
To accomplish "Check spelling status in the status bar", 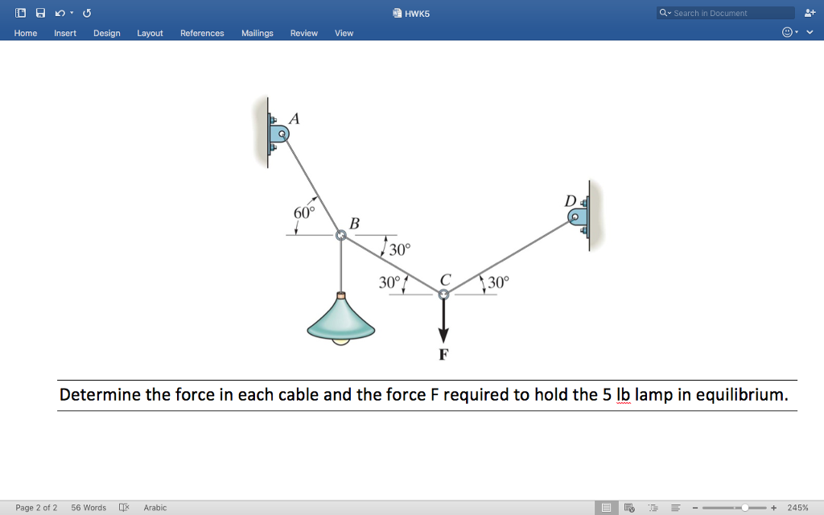I will (x=122, y=507).
